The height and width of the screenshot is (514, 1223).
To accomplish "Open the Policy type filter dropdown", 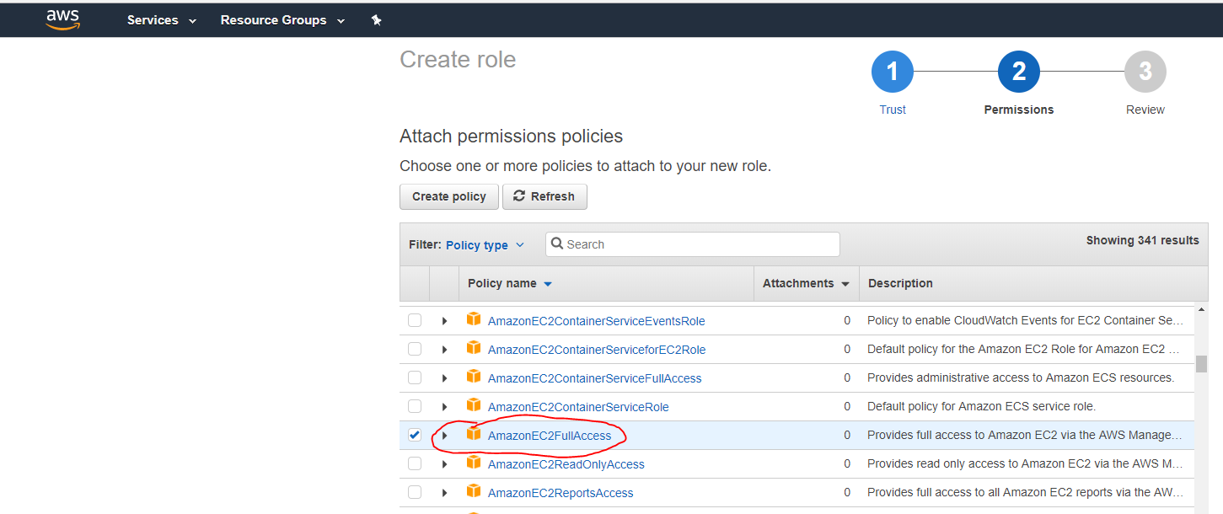I will point(485,245).
